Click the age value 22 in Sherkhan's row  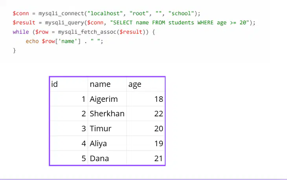(x=146, y=114)
